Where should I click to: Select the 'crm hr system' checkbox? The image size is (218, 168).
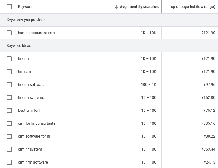pyautogui.click(x=9, y=149)
